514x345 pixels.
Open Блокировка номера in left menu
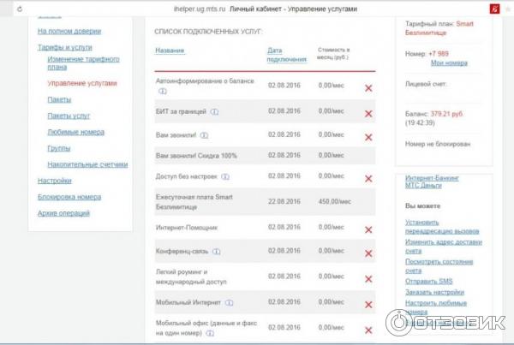(69, 197)
